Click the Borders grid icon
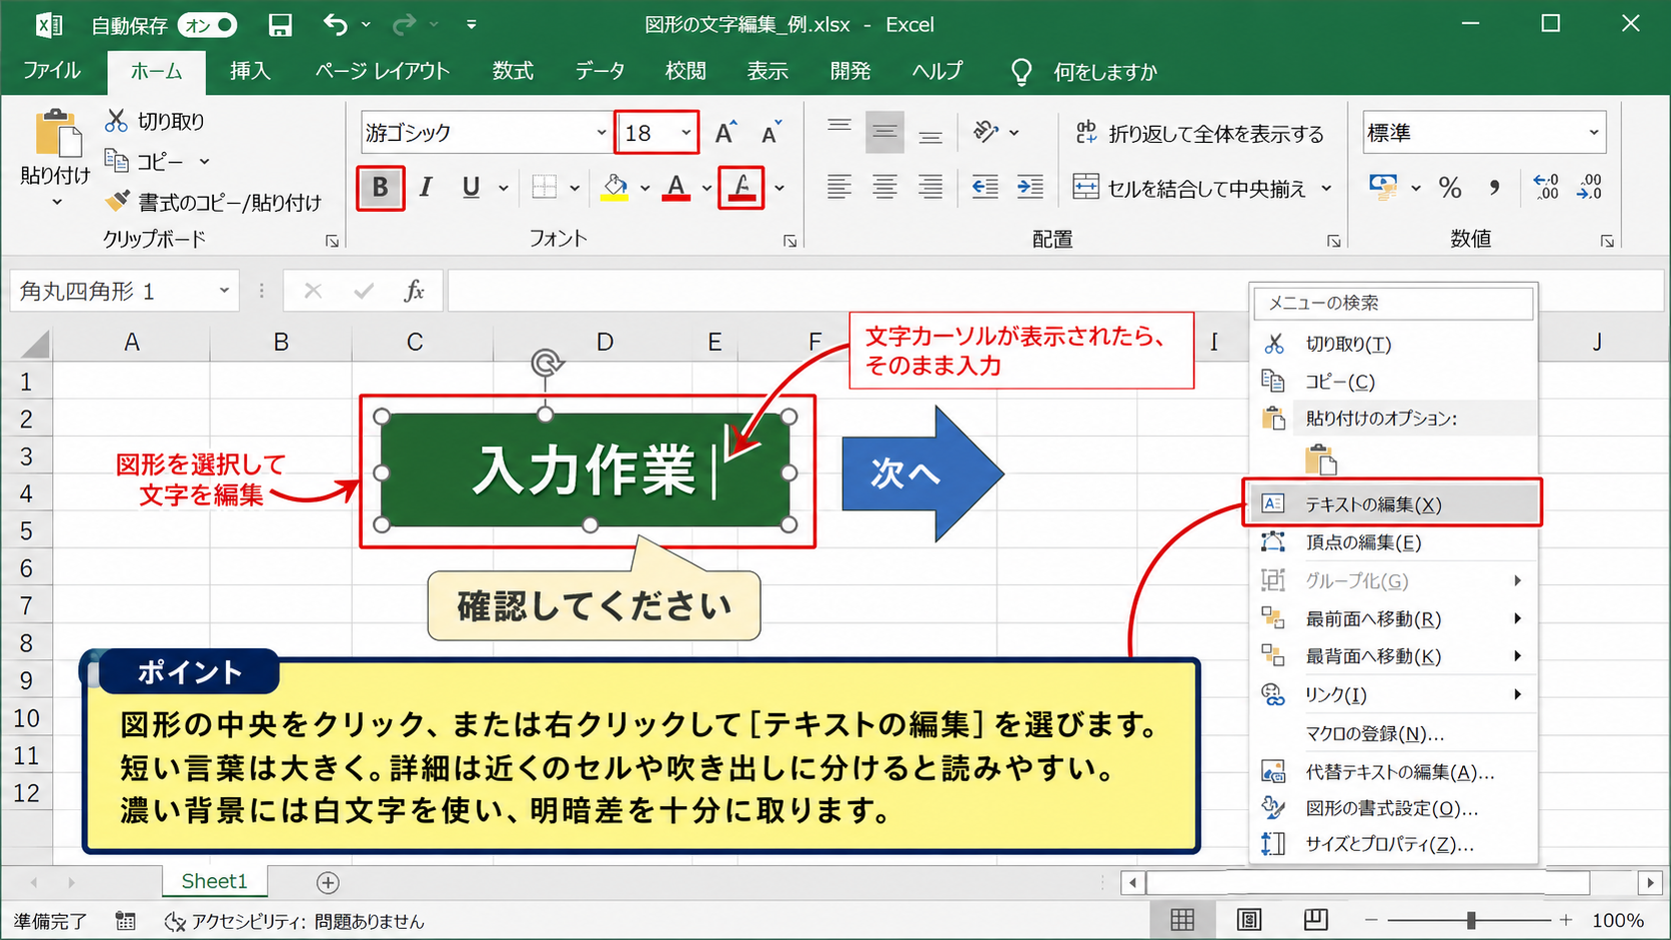The width and height of the screenshot is (1671, 940). [x=544, y=187]
